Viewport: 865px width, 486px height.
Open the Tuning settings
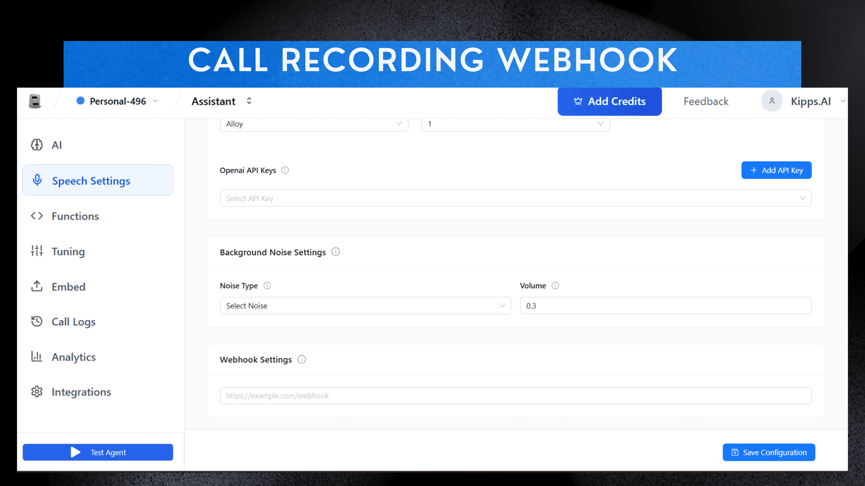[x=68, y=251]
